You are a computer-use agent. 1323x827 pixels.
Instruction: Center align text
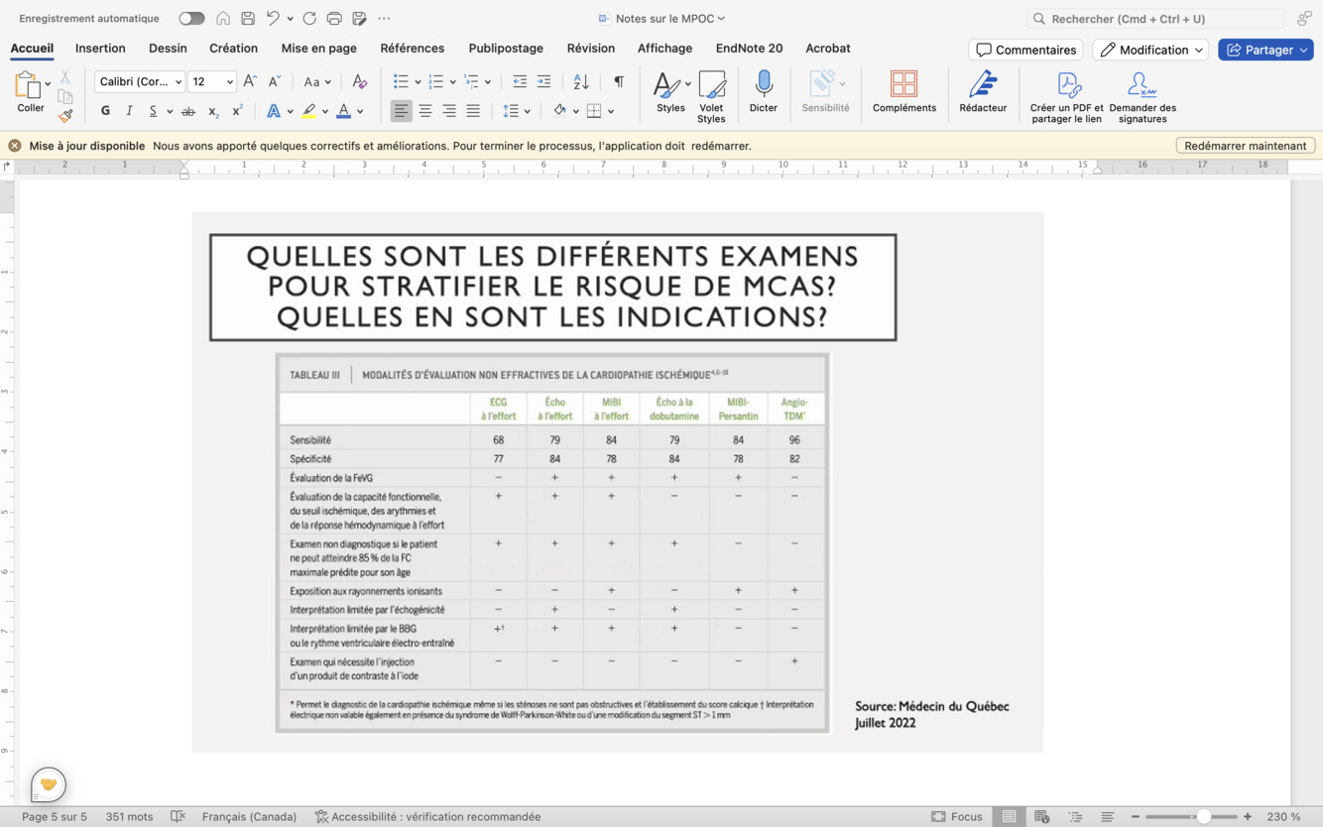pyautogui.click(x=425, y=111)
